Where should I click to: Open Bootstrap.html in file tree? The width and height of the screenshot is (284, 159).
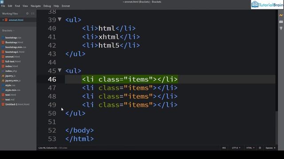click(14, 42)
